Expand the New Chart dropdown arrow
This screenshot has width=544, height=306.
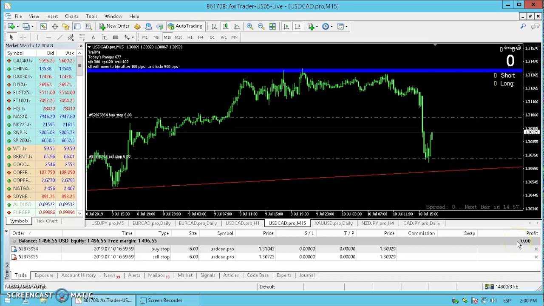(x=17, y=26)
